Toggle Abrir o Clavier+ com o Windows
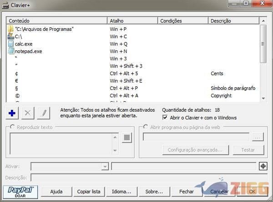This screenshot has height=202, width=273. (x=166, y=118)
